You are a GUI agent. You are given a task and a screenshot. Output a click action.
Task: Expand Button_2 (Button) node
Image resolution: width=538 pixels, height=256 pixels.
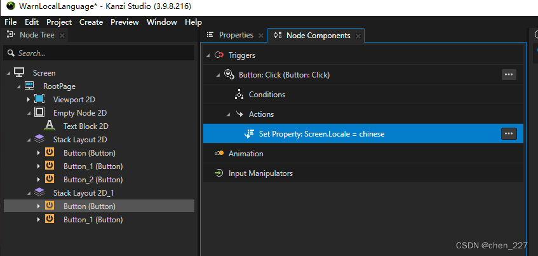[x=39, y=180]
